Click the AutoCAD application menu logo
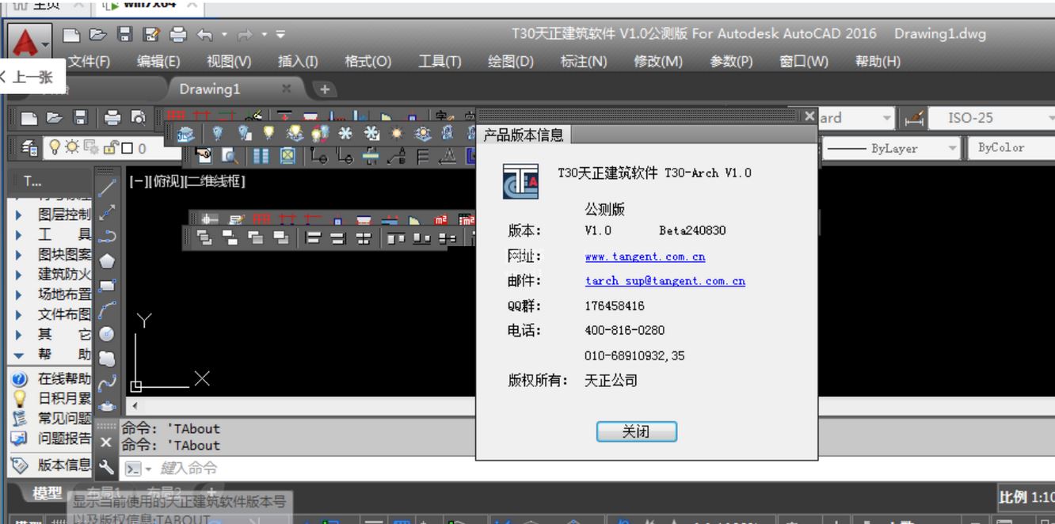The height and width of the screenshot is (524, 1055). tap(25, 40)
